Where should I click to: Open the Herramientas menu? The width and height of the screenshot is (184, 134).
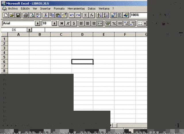coord(76,9)
